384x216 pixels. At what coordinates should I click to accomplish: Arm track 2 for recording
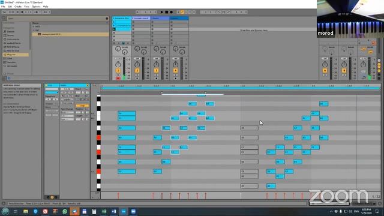point(137,79)
